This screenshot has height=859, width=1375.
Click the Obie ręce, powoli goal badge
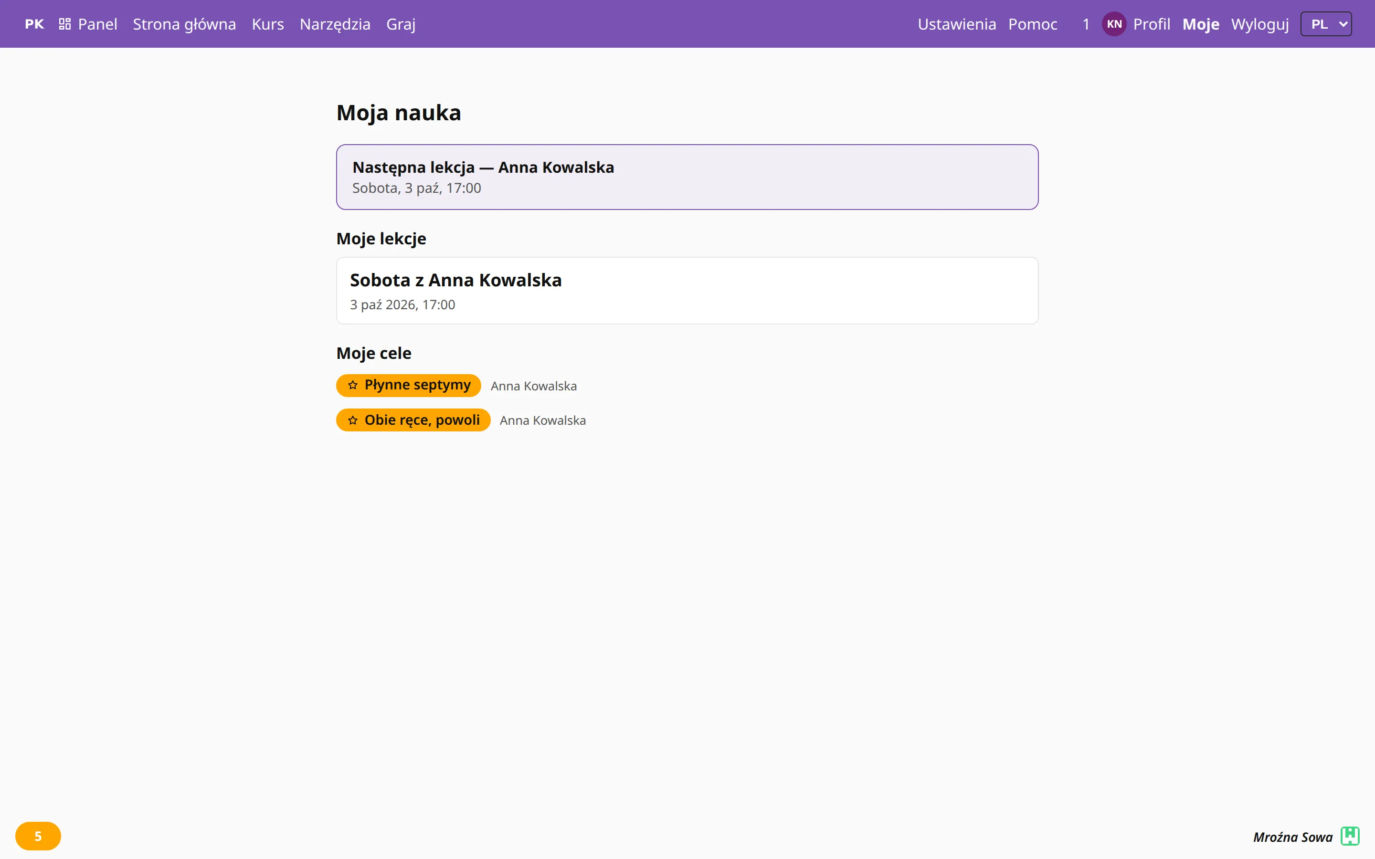[x=413, y=420]
